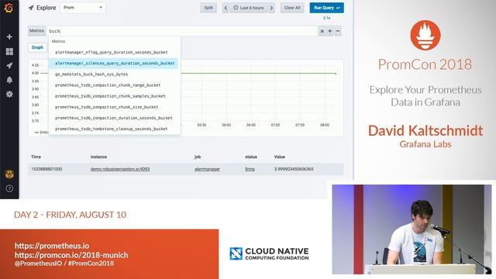The image size is (496, 279).
Task: Open the Prom datasource dropdown
Action: pyautogui.click(x=83, y=8)
